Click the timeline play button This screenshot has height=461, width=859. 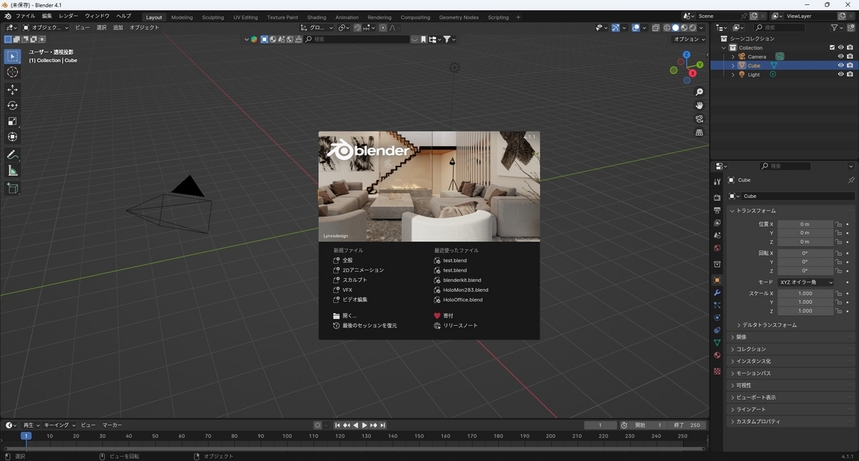point(364,425)
